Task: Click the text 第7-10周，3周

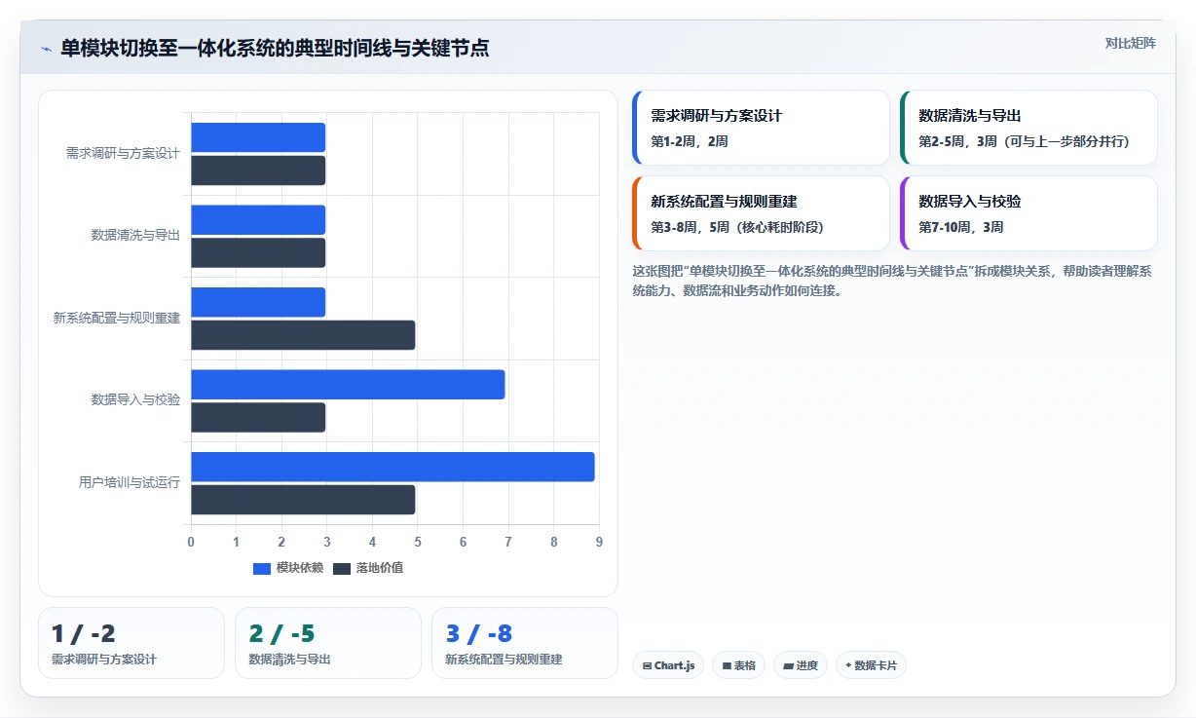Action: [961, 227]
